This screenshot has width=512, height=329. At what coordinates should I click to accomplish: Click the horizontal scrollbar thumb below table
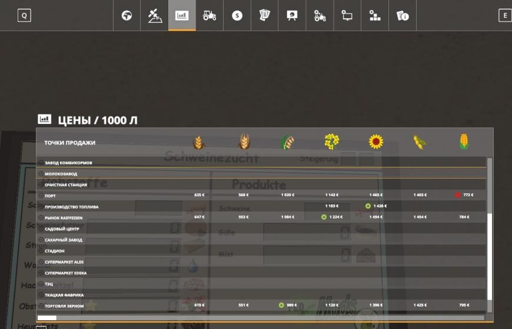pyautogui.click(x=47, y=318)
